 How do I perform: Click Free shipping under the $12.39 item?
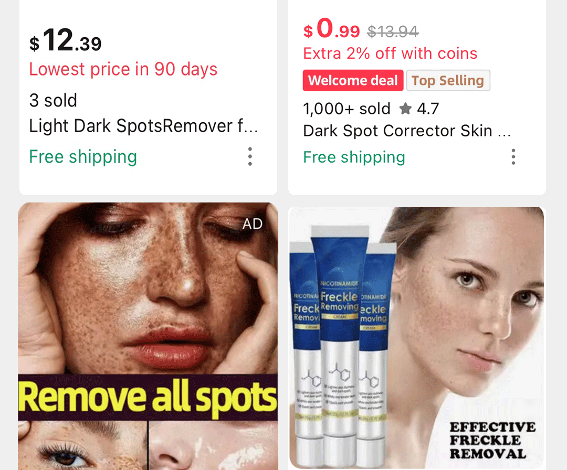click(x=83, y=157)
